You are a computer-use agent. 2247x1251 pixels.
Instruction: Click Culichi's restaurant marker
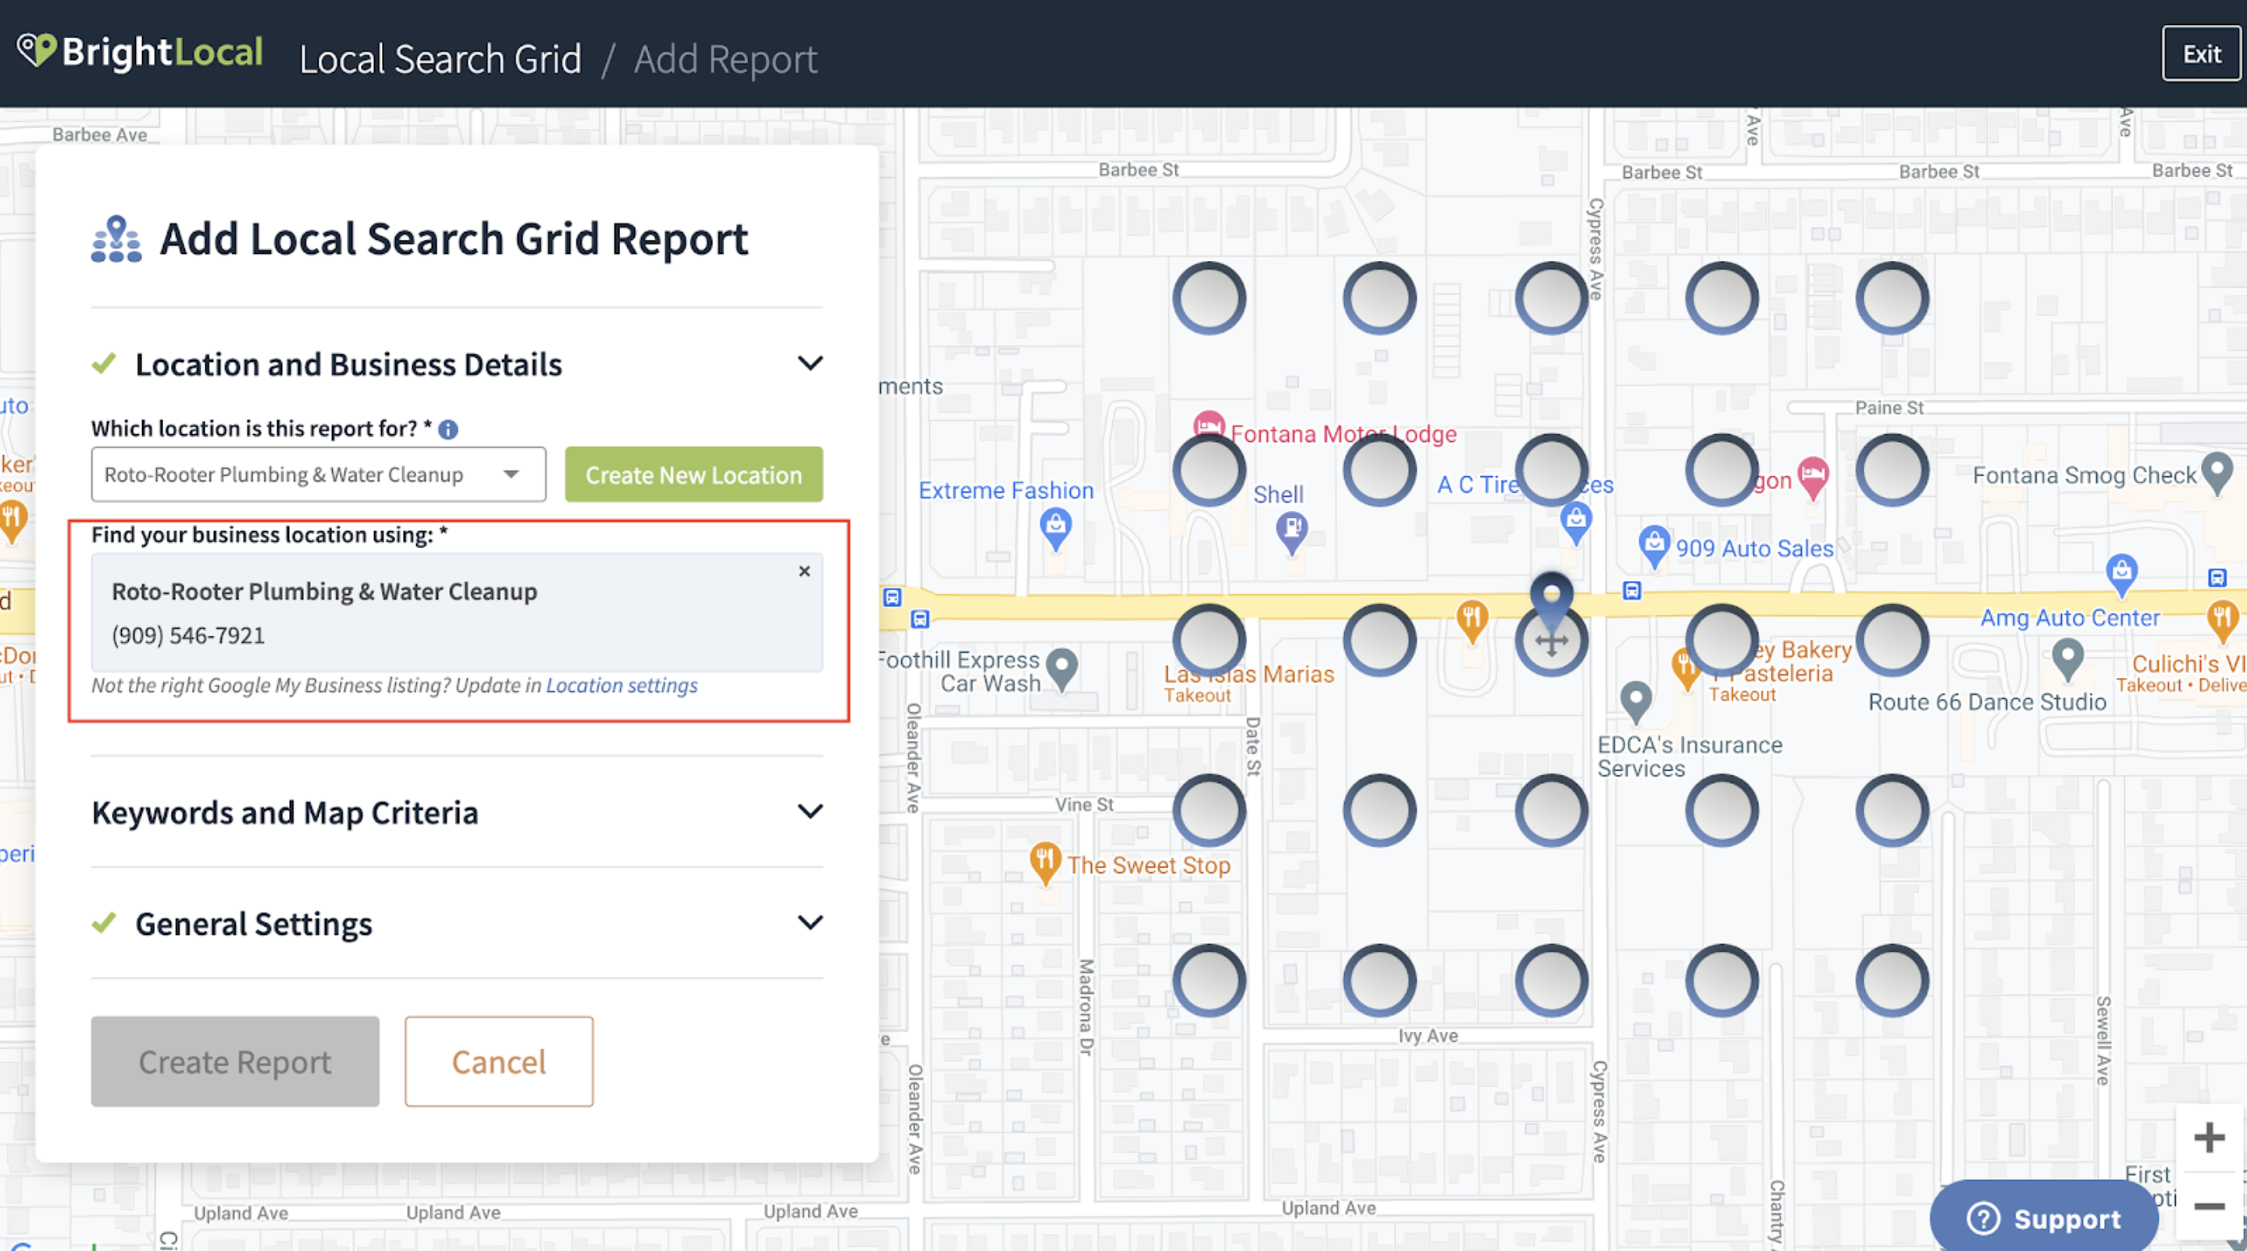[x=2223, y=620]
